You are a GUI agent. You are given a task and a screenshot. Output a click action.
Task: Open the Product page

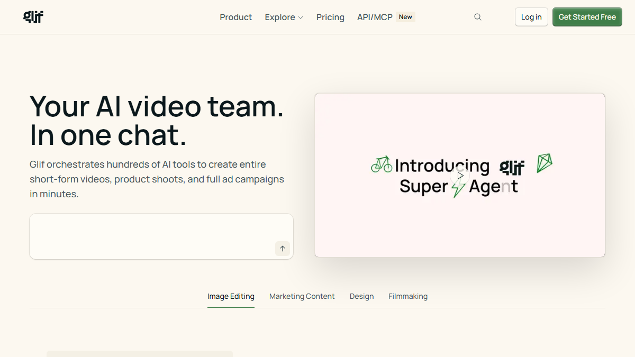coord(236,17)
